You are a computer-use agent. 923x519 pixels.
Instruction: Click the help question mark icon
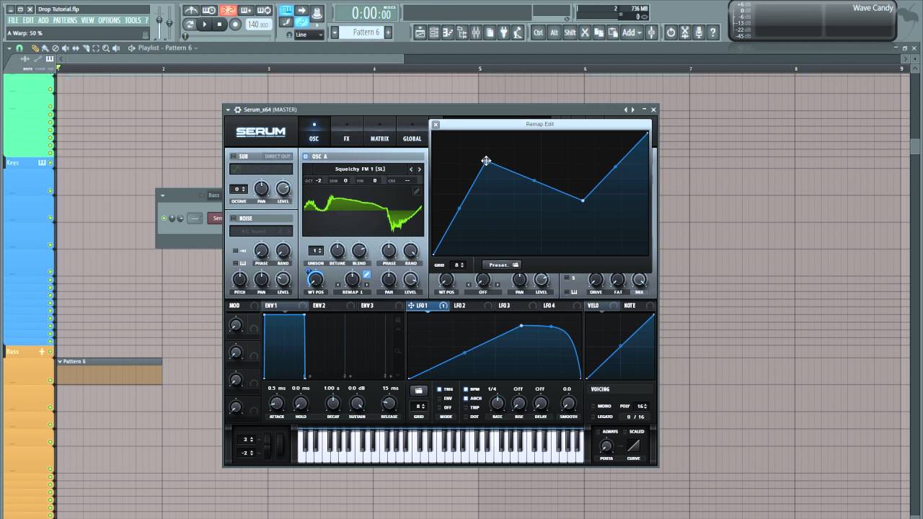coord(713,32)
